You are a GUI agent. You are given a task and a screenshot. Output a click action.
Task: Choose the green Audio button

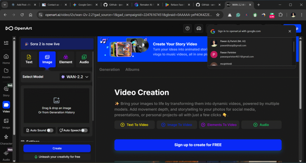[x=261, y=125]
